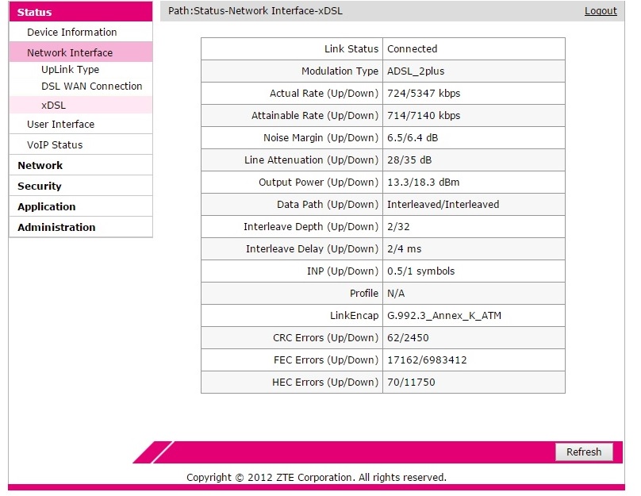
Task: Click the FEC Errors value 17162/6983412
Action: pos(426,360)
